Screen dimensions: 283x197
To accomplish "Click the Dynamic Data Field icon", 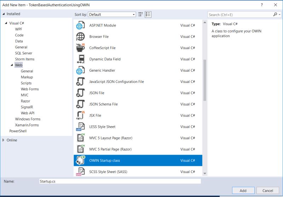I will tap(81, 59).
